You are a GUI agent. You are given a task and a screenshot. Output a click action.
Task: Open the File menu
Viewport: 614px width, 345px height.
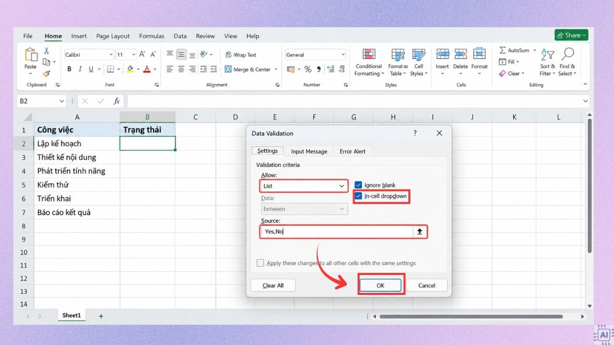28,36
